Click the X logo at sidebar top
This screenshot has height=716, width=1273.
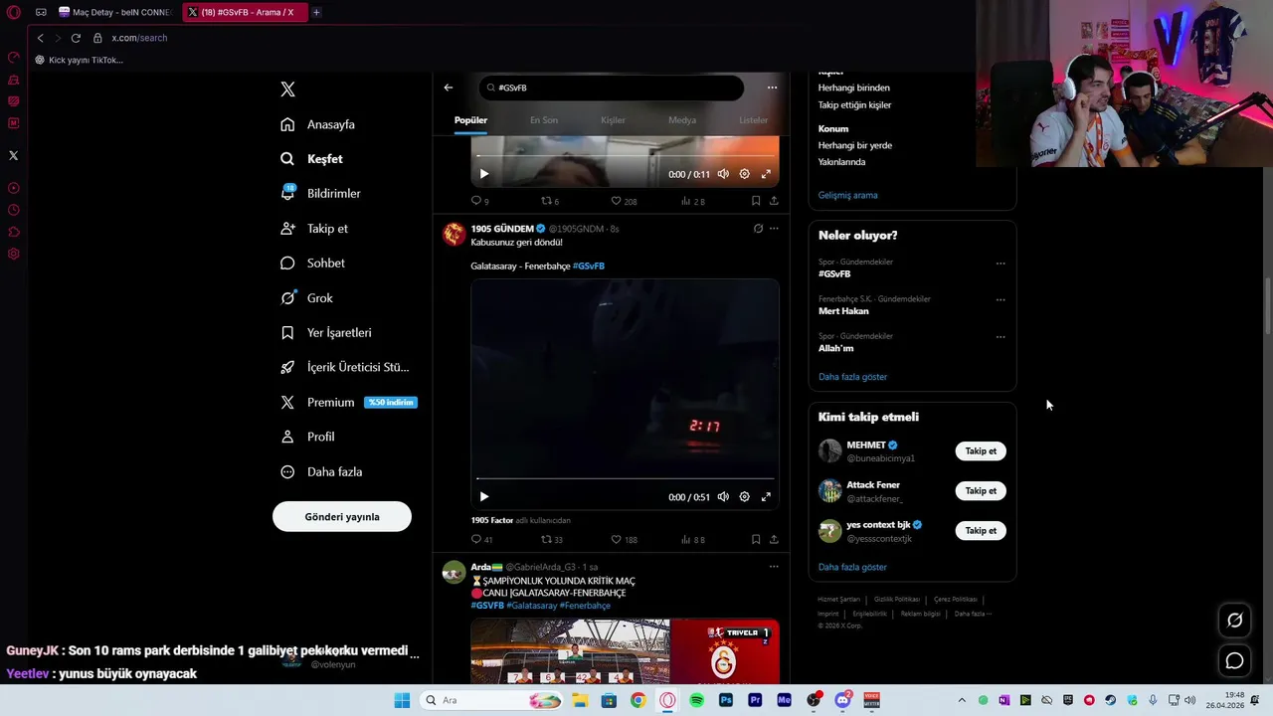287,89
